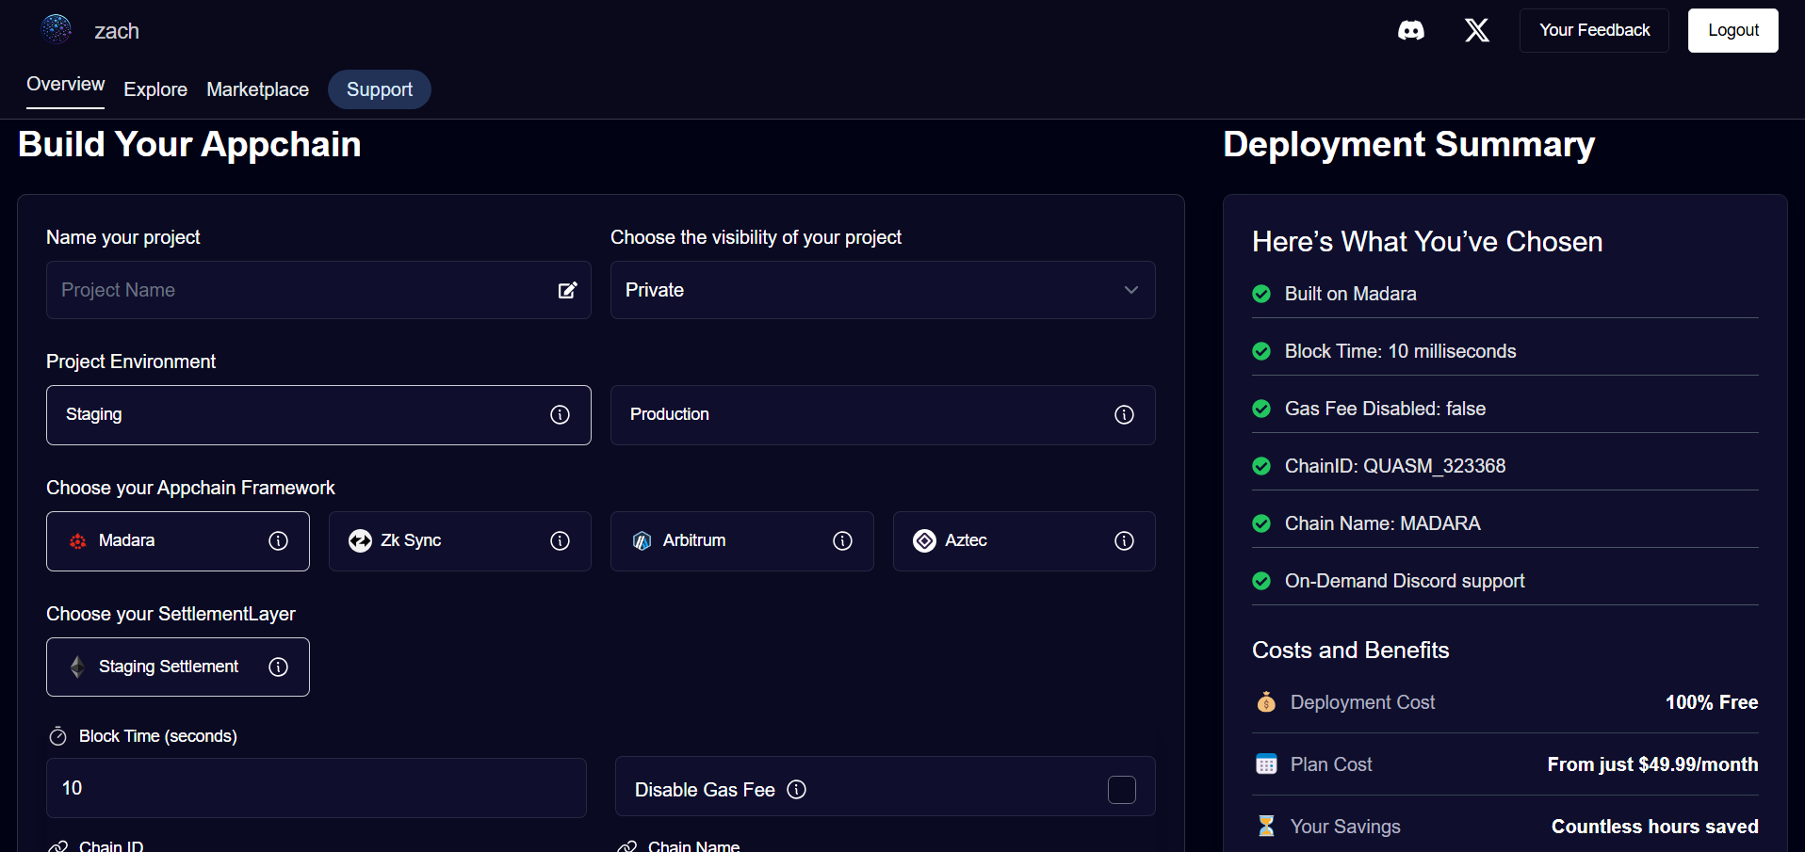
Task: Click green check beside On-Demand Discord support
Action: [1261, 581]
